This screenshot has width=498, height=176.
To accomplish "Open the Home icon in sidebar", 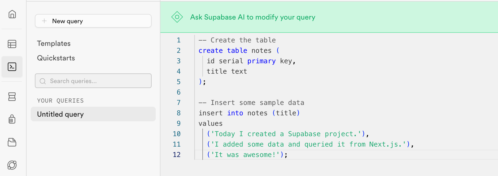I will (12, 14).
